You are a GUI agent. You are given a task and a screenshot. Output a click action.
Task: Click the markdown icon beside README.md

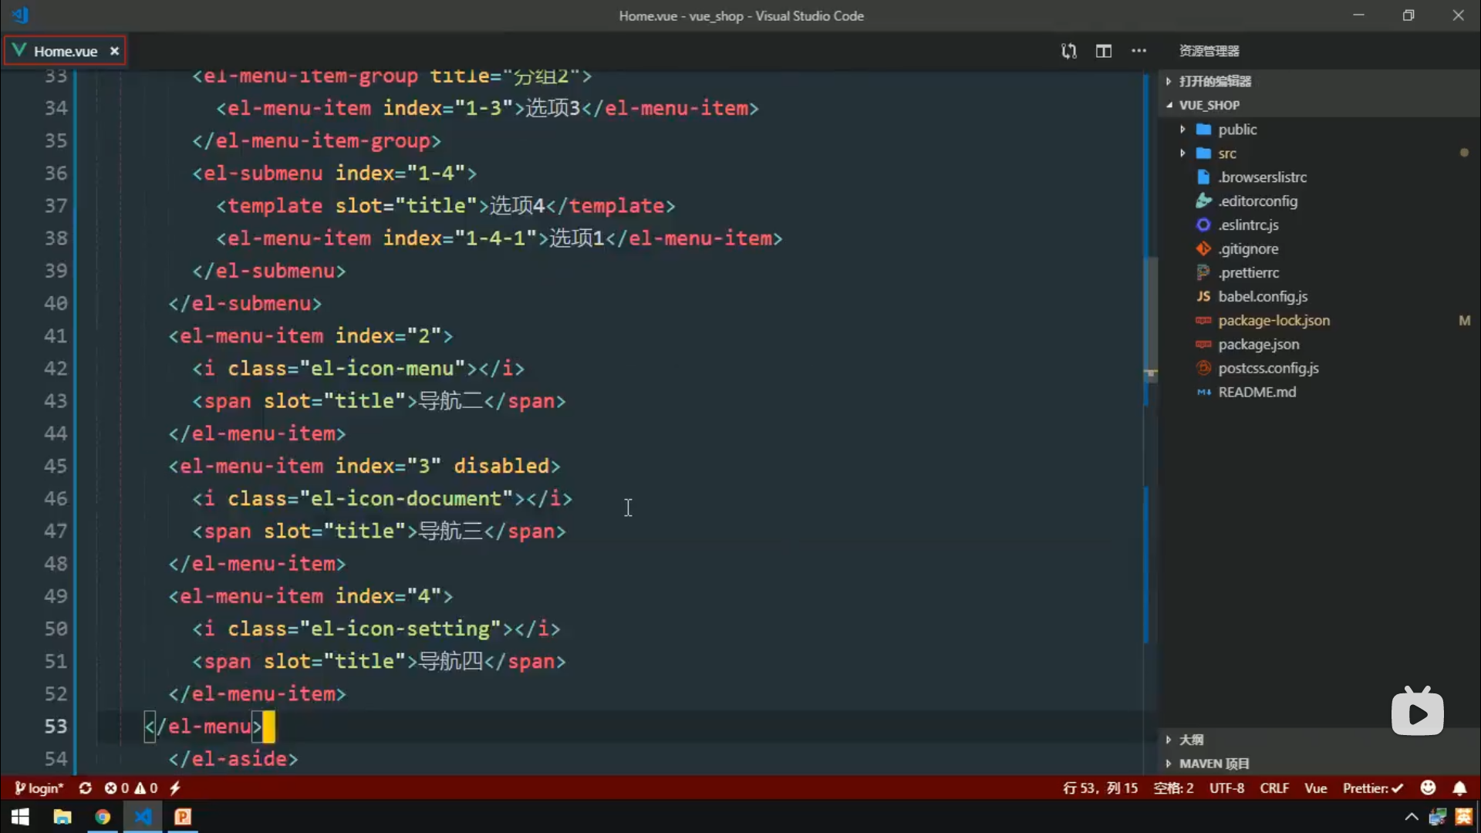click(1203, 393)
